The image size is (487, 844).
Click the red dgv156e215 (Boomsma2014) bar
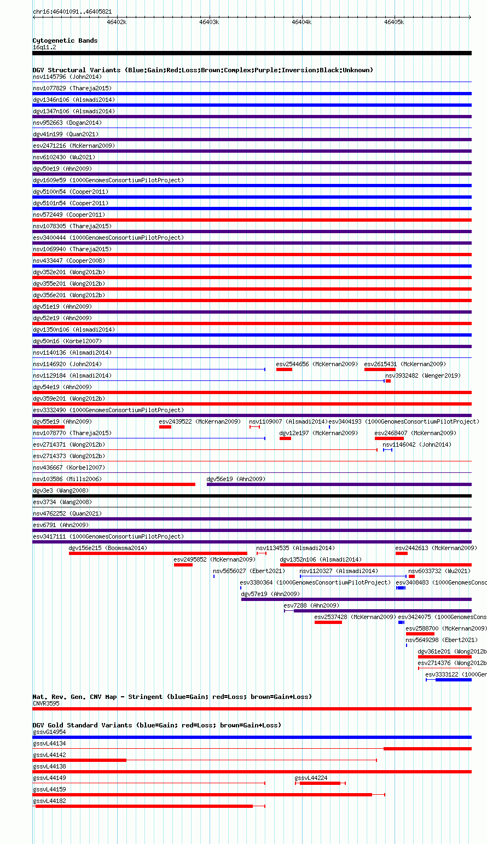point(158,553)
